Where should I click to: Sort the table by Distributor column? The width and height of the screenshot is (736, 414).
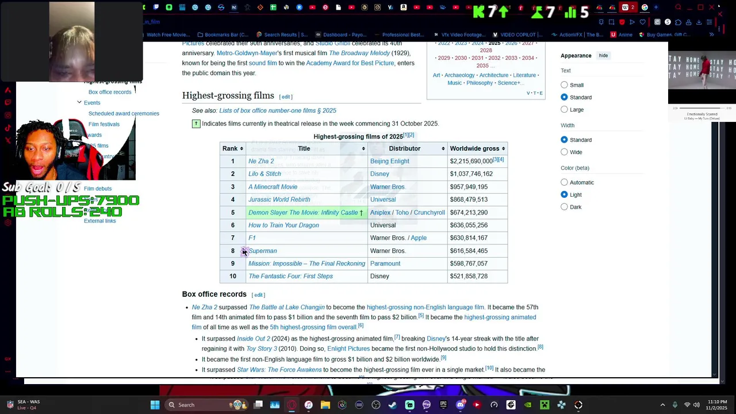point(408,148)
